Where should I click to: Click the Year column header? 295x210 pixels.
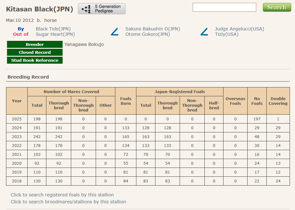(x=17, y=101)
